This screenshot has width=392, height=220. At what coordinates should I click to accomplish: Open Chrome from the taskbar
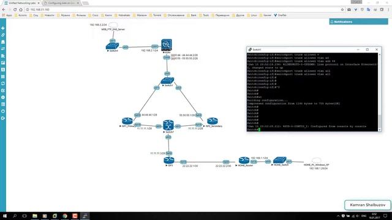pos(65,216)
